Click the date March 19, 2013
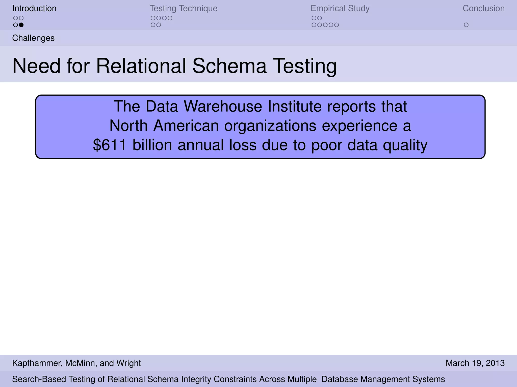The width and height of the screenshot is (517, 387). pos(475,363)
